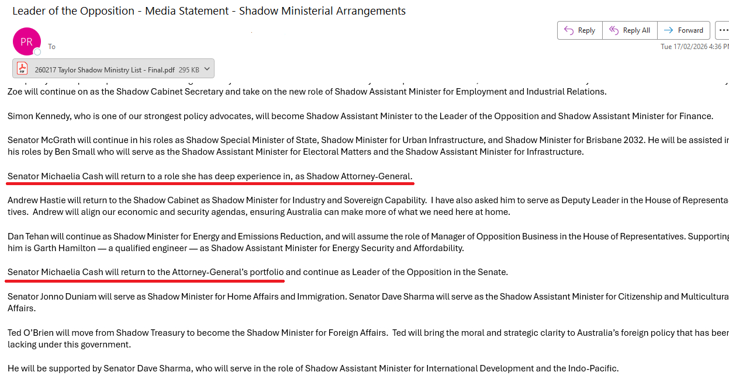Click the email subject line heading
Screen dimensions: 729x386
click(209, 11)
